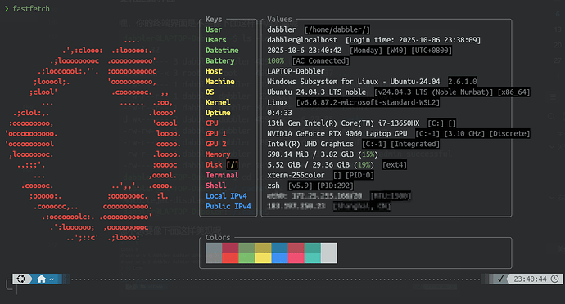Click the 'Public IPv4' key label

(x=228, y=207)
